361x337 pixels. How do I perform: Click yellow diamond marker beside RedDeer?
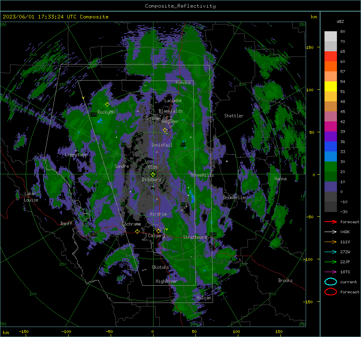165,130
